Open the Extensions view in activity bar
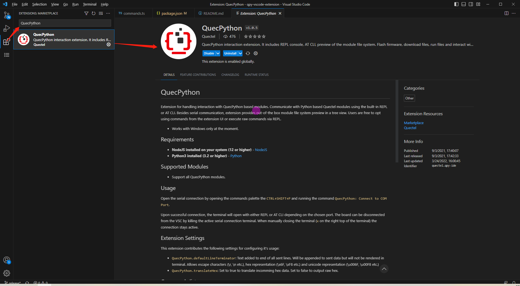 (7, 42)
